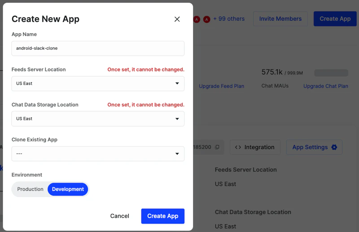This screenshot has width=359, height=232.
Task: Open the Upgrade Chat Plan link
Action: click(325, 86)
